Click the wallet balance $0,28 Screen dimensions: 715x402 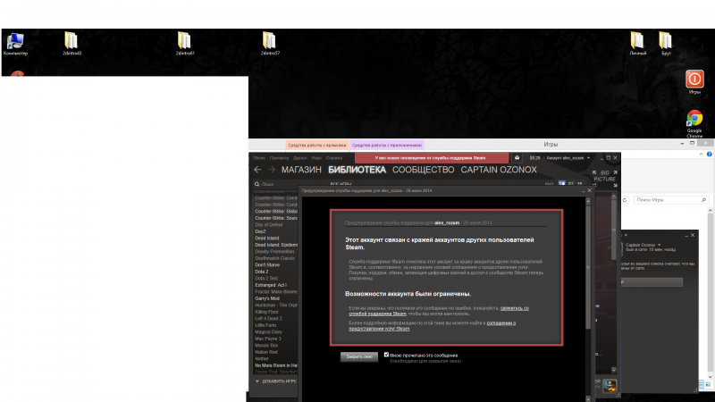click(534, 158)
